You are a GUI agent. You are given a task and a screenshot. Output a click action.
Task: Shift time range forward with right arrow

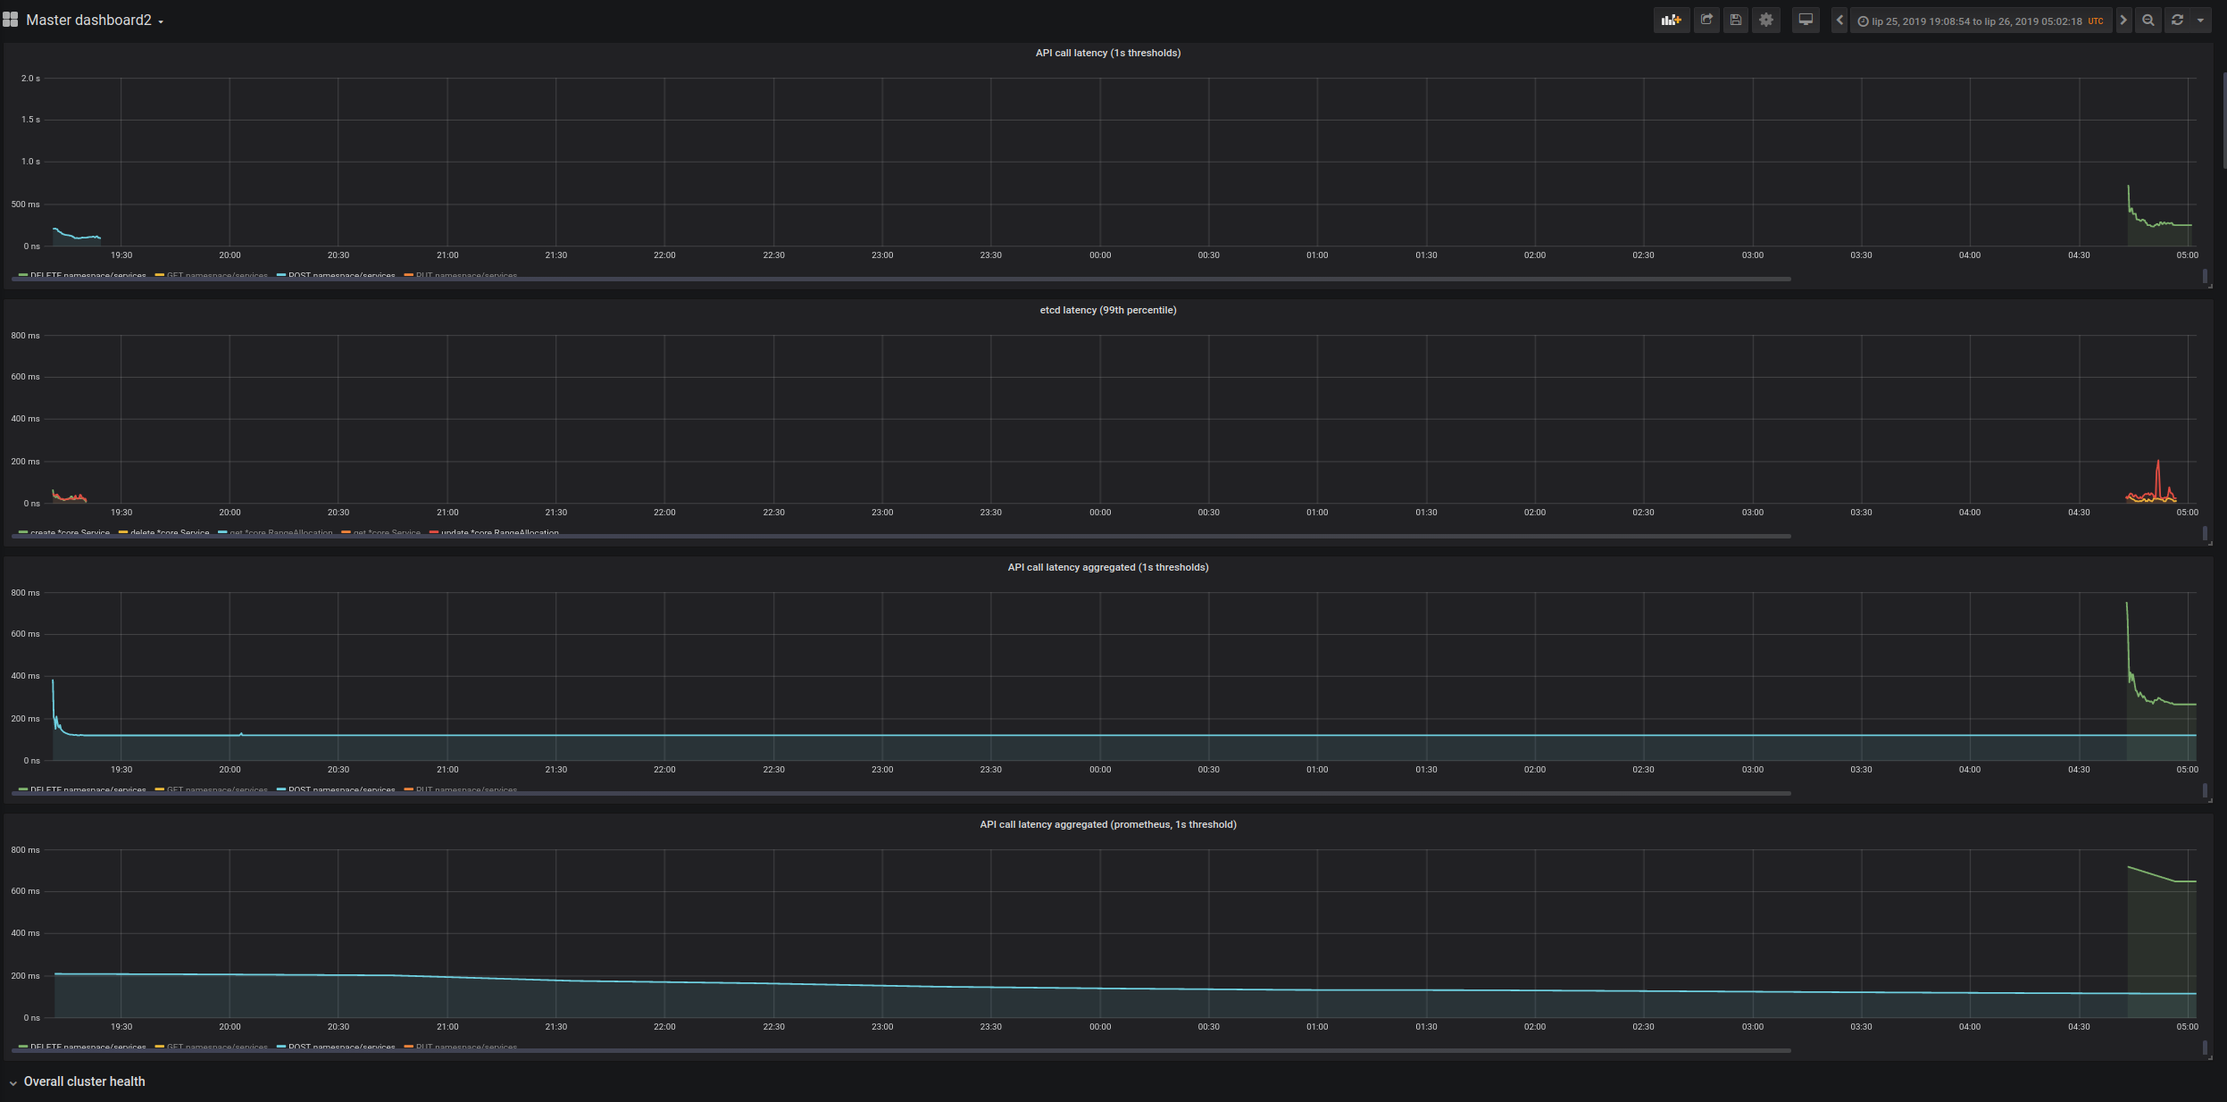click(2123, 20)
